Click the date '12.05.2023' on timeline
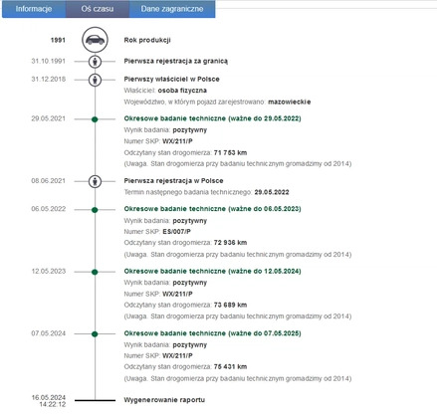437x420 pixels. coord(49,271)
